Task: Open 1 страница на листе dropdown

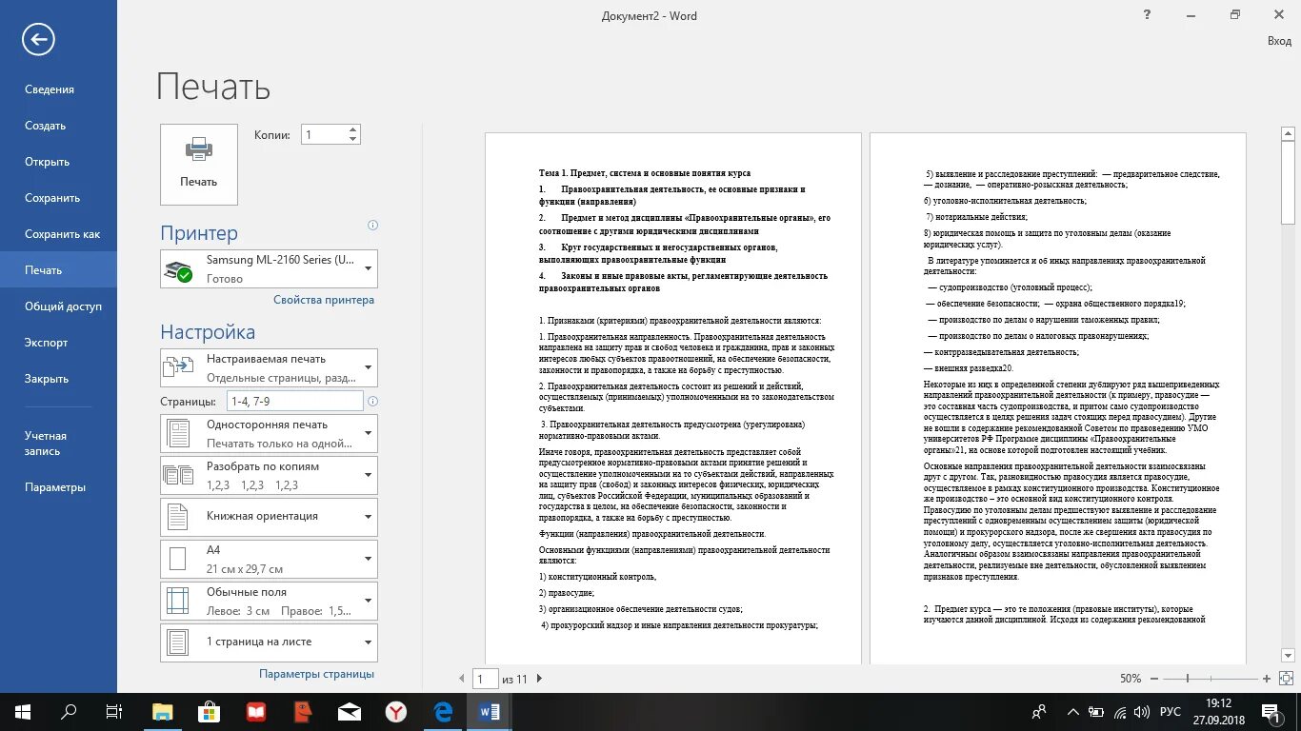Action: click(x=270, y=642)
